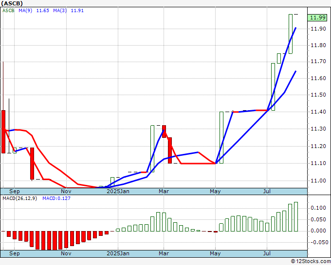
Task: Click the latest green candlestick near 11.99
Action: tap(291, 34)
